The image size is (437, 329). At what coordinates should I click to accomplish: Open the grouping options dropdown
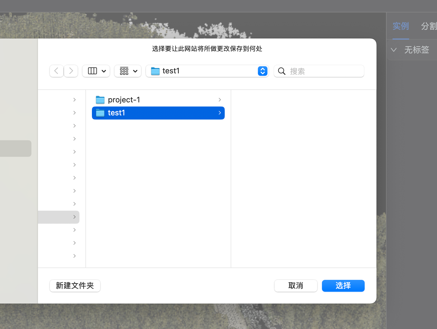135,71
